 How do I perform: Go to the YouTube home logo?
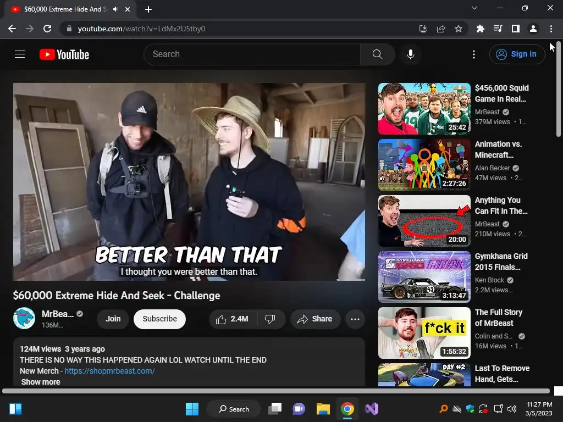click(x=64, y=54)
